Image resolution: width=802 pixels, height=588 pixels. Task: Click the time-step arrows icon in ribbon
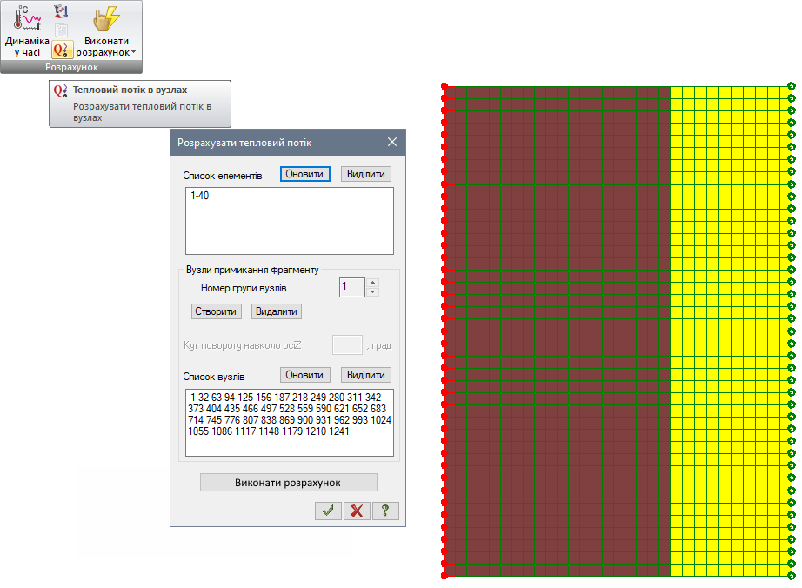pos(61,11)
